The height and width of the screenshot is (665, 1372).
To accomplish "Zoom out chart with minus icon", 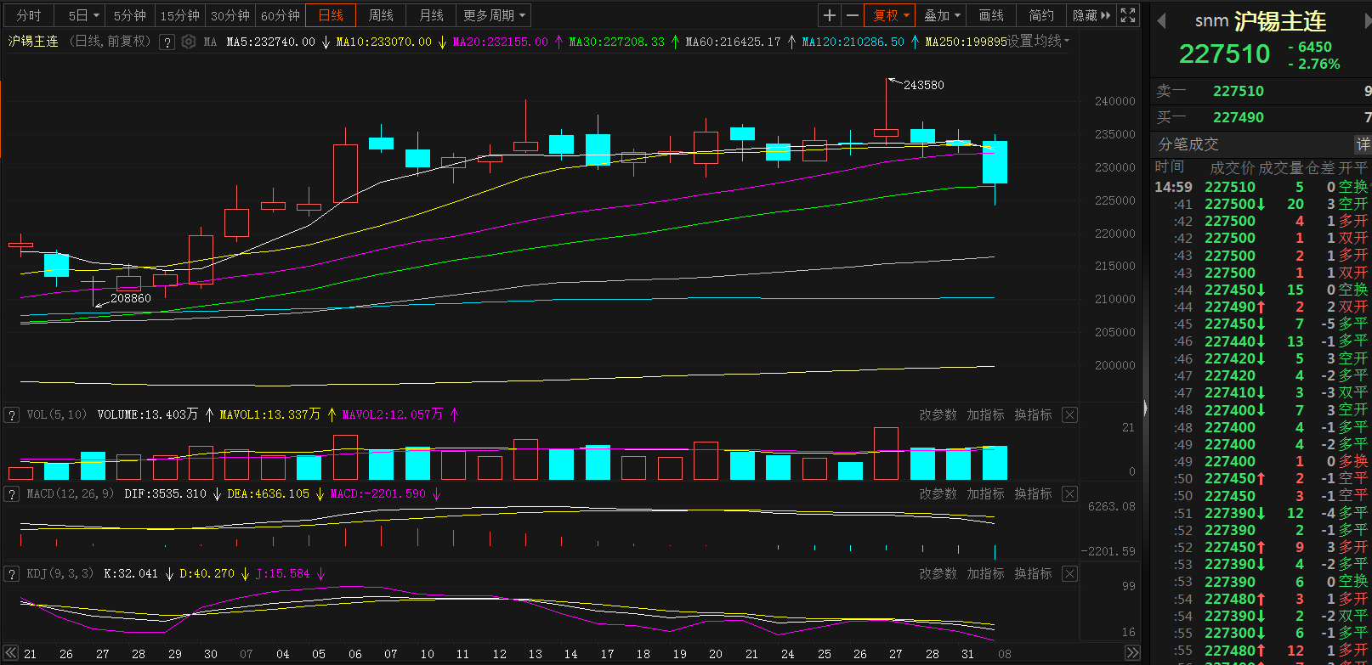I will 853,15.
